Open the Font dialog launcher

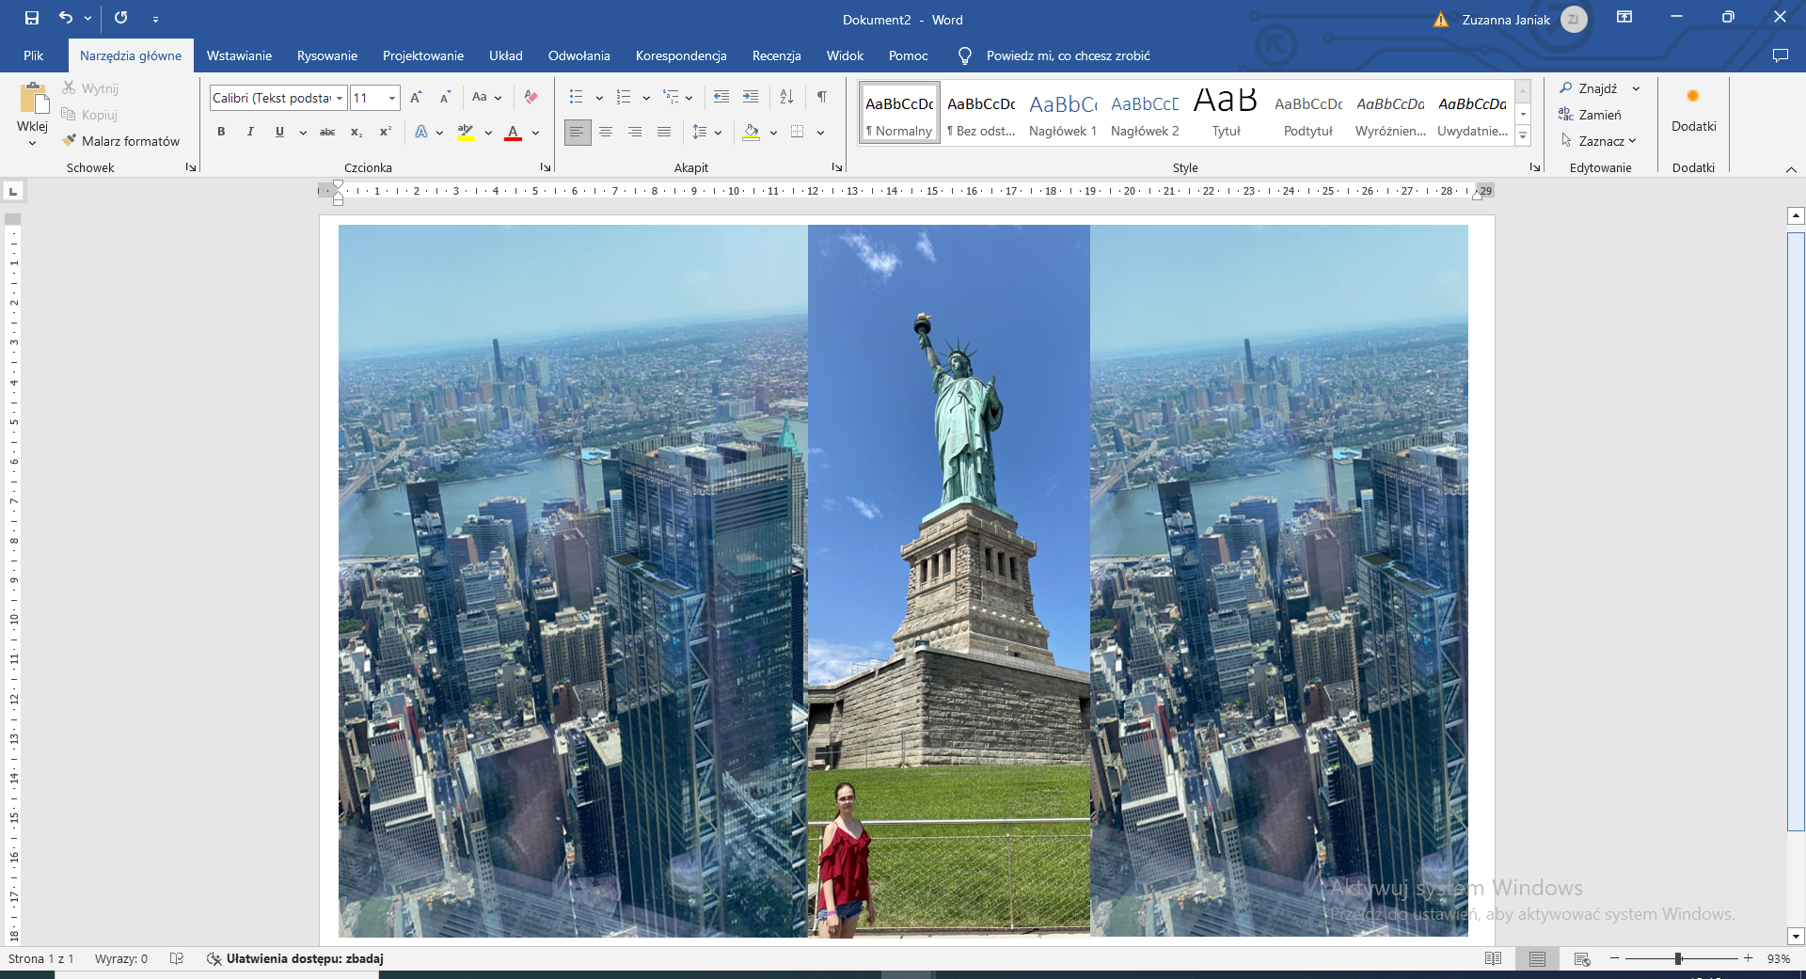pyautogui.click(x=545, y=167)
